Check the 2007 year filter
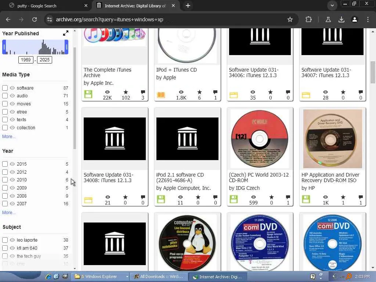 pos(5,203)
